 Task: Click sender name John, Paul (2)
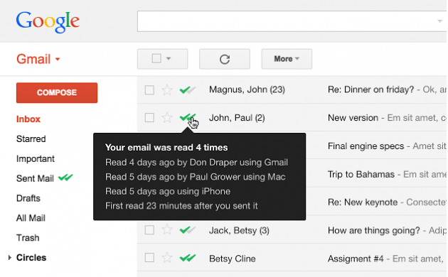(x=237, y=117)
